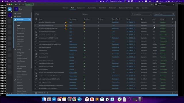184x103 pixels.
Task: Open Trash from the Dock
Action: (140, 99)
